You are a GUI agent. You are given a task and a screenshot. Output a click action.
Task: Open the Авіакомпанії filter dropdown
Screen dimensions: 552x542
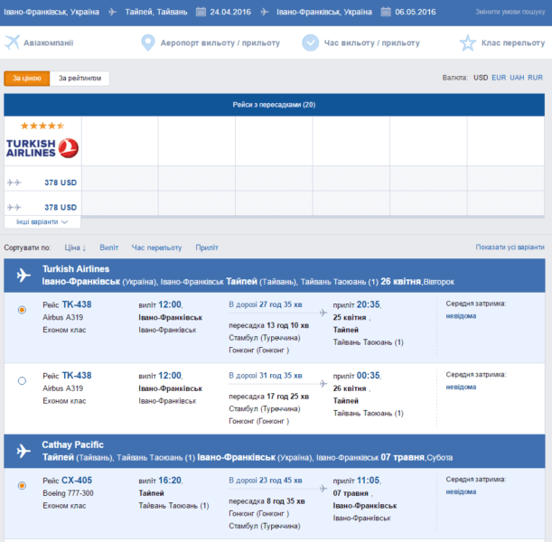pyautogui.click(x=49, y=43)
